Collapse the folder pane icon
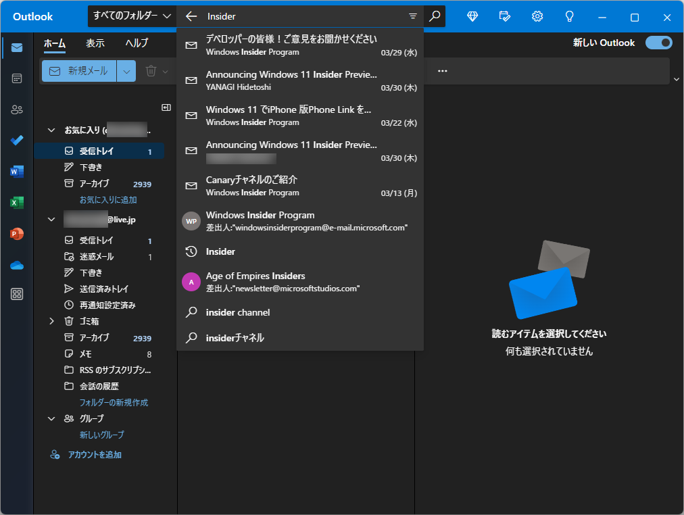Image resolution: width=684 pixels, height=515 pixels. [166, 107]
